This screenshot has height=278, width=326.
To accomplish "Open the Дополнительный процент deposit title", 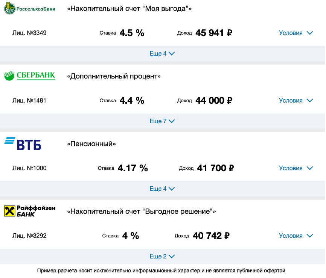I will coord(114,76).
